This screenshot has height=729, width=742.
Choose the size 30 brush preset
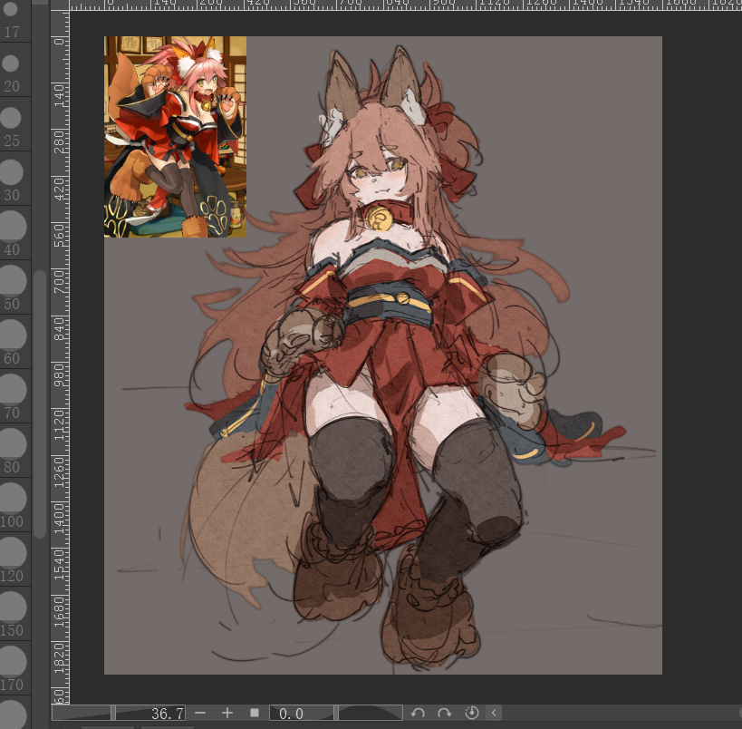(x=15, y=179)
